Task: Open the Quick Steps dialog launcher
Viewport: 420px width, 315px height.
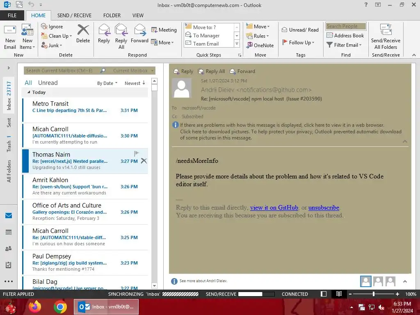Action: (240, 55)
